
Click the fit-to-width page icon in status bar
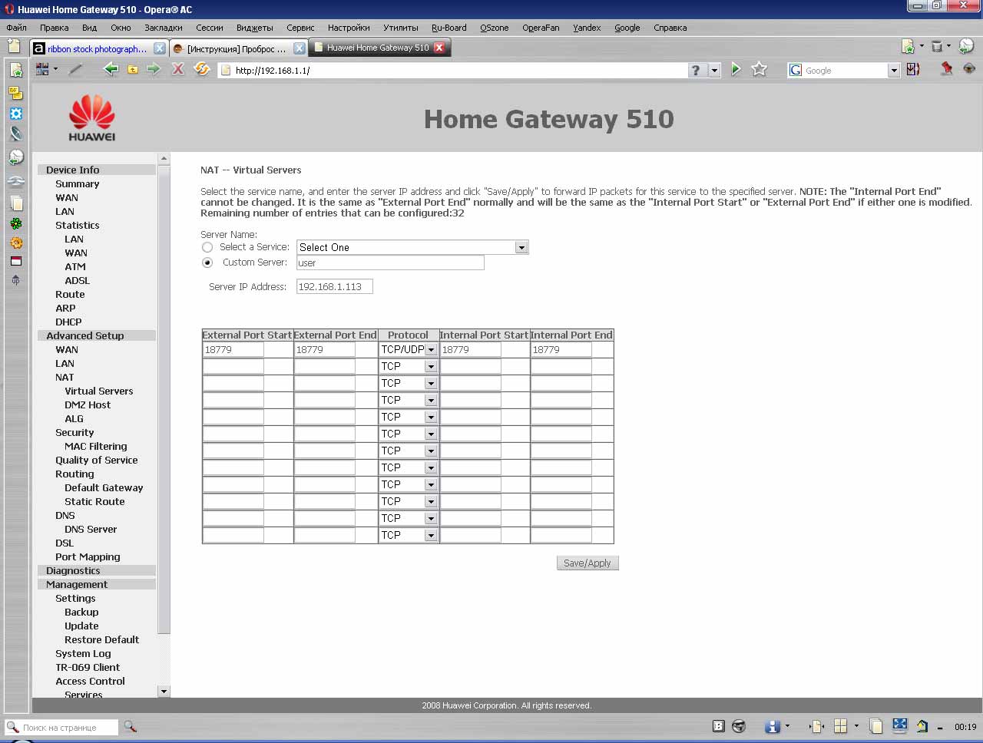[817, 726]
